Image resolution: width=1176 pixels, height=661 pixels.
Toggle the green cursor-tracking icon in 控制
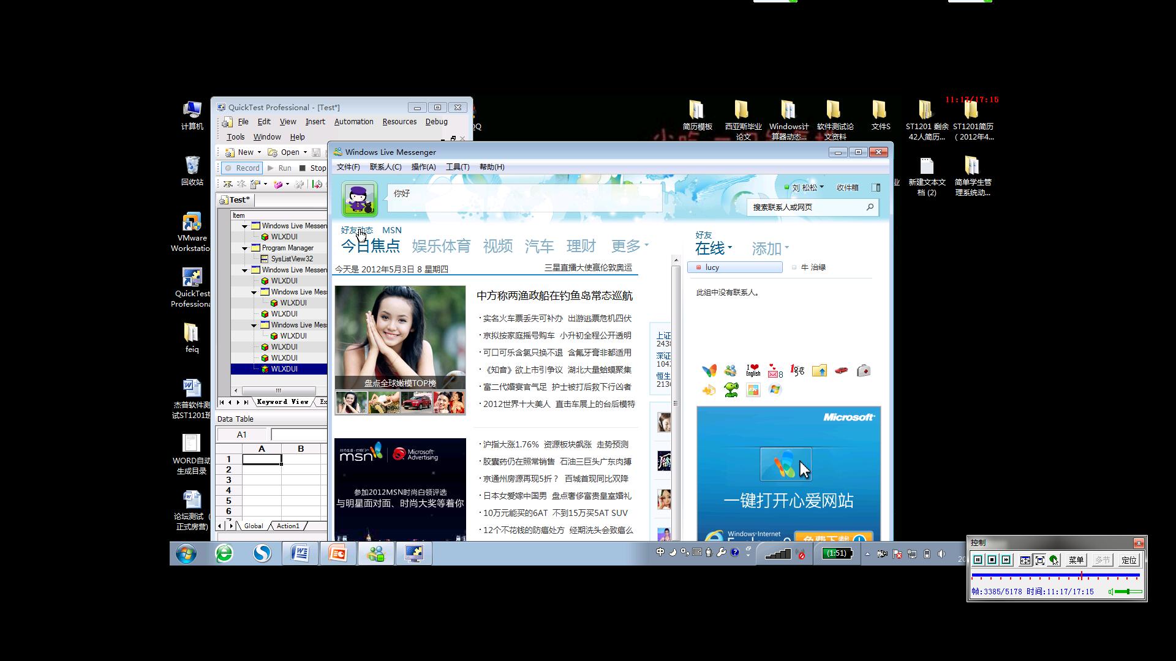[x=1053, y=560]
